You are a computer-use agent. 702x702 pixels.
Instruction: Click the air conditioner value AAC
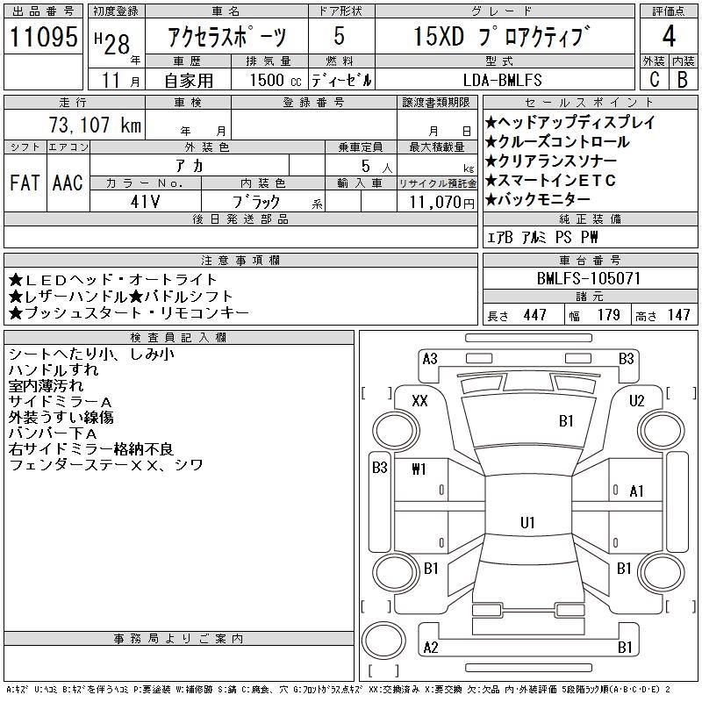[x=68, y=183]
